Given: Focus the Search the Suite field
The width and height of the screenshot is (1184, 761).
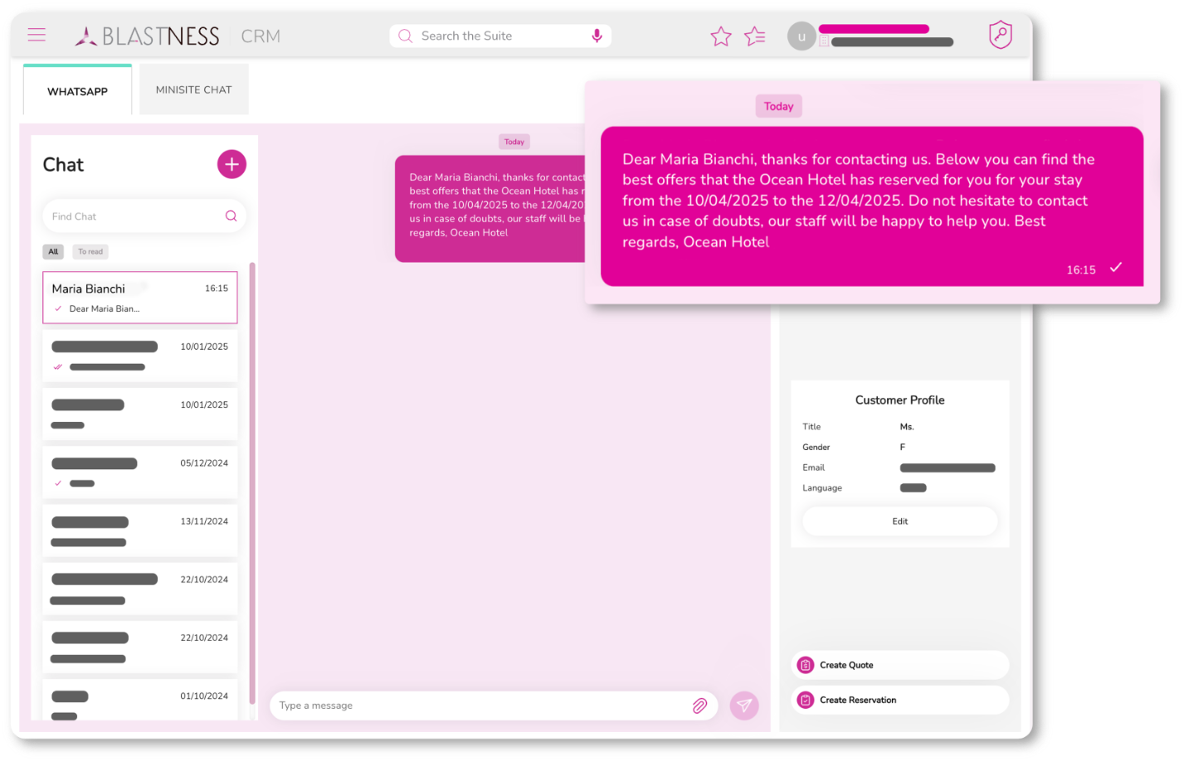Looking at the screenshot, I should (500, 36).
